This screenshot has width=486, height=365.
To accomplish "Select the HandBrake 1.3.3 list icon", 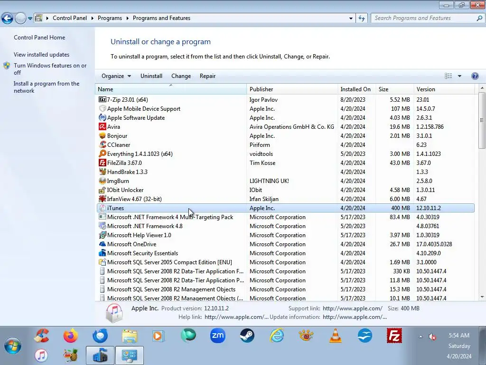I will [103, 172].
